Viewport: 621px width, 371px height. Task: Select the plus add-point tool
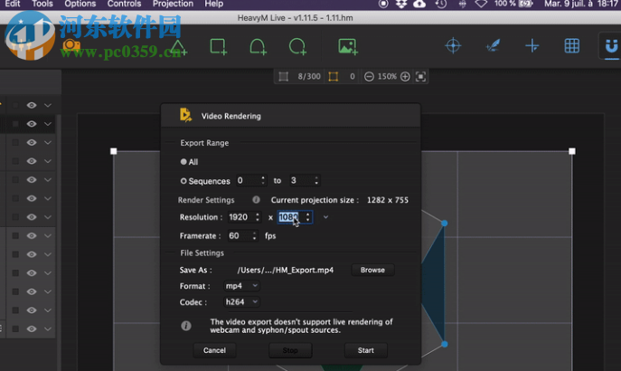pos(532,46)
